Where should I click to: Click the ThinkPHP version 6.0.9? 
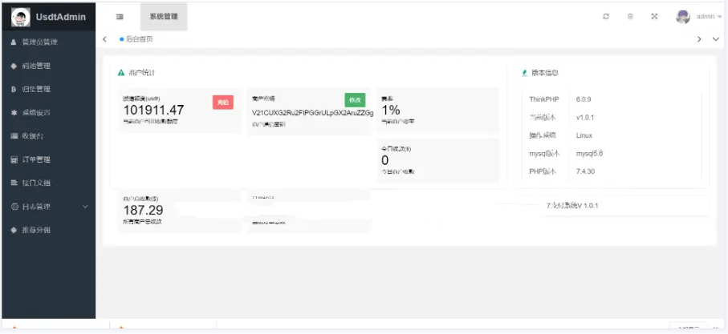584,99
